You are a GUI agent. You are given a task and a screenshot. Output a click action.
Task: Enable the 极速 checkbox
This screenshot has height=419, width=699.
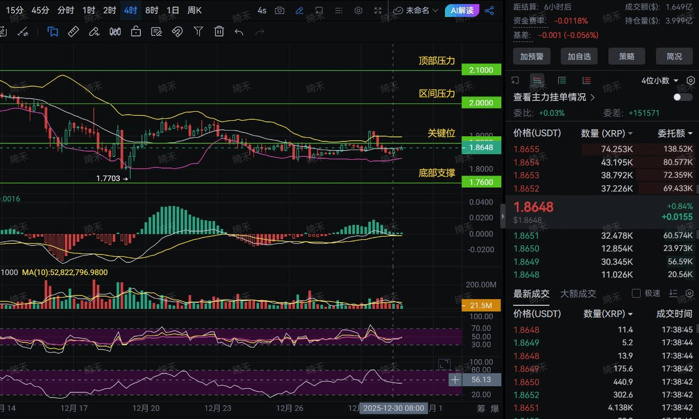pos(637,294)
